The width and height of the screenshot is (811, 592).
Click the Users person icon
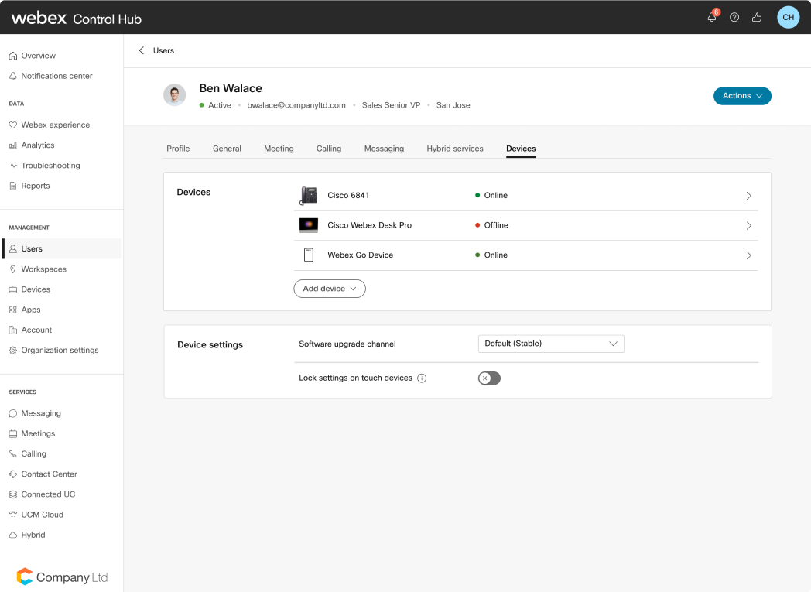(x=13, y=248)
